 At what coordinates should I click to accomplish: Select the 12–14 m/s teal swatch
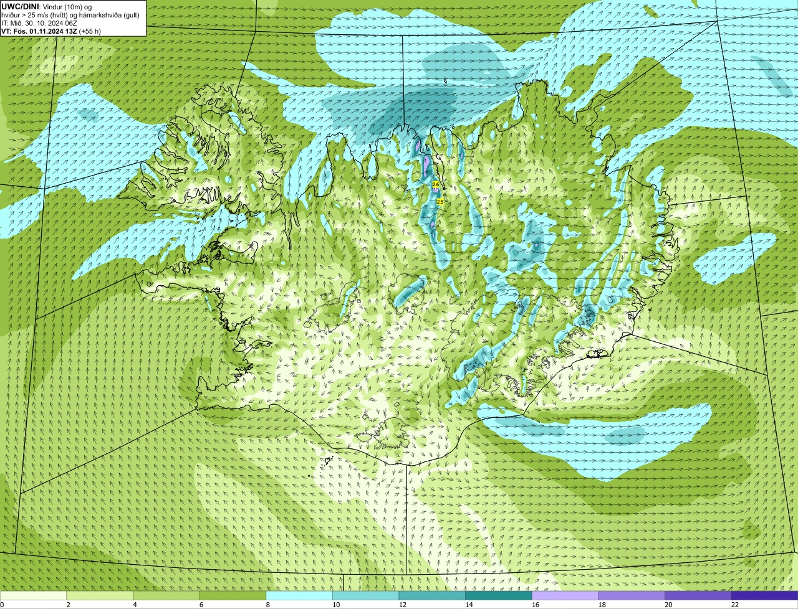(432, 595)
